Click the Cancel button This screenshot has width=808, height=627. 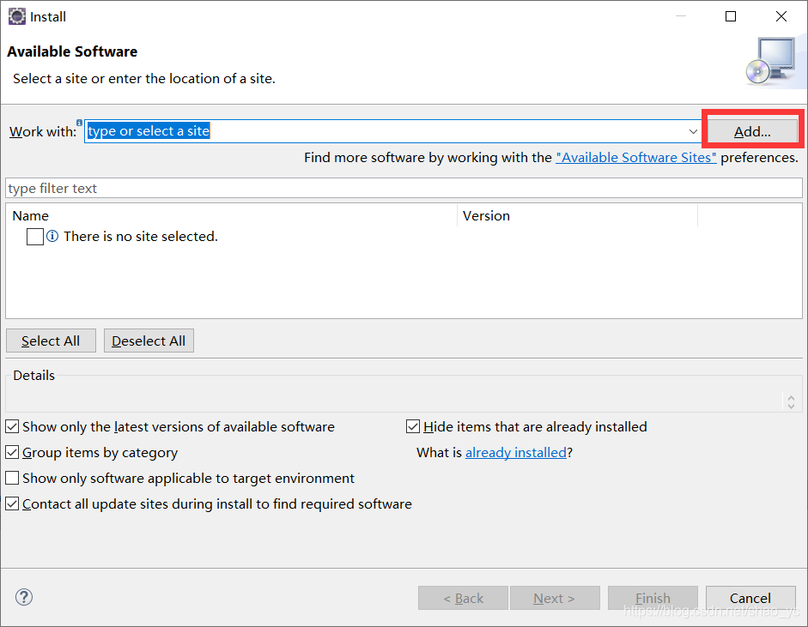point(750,598)
